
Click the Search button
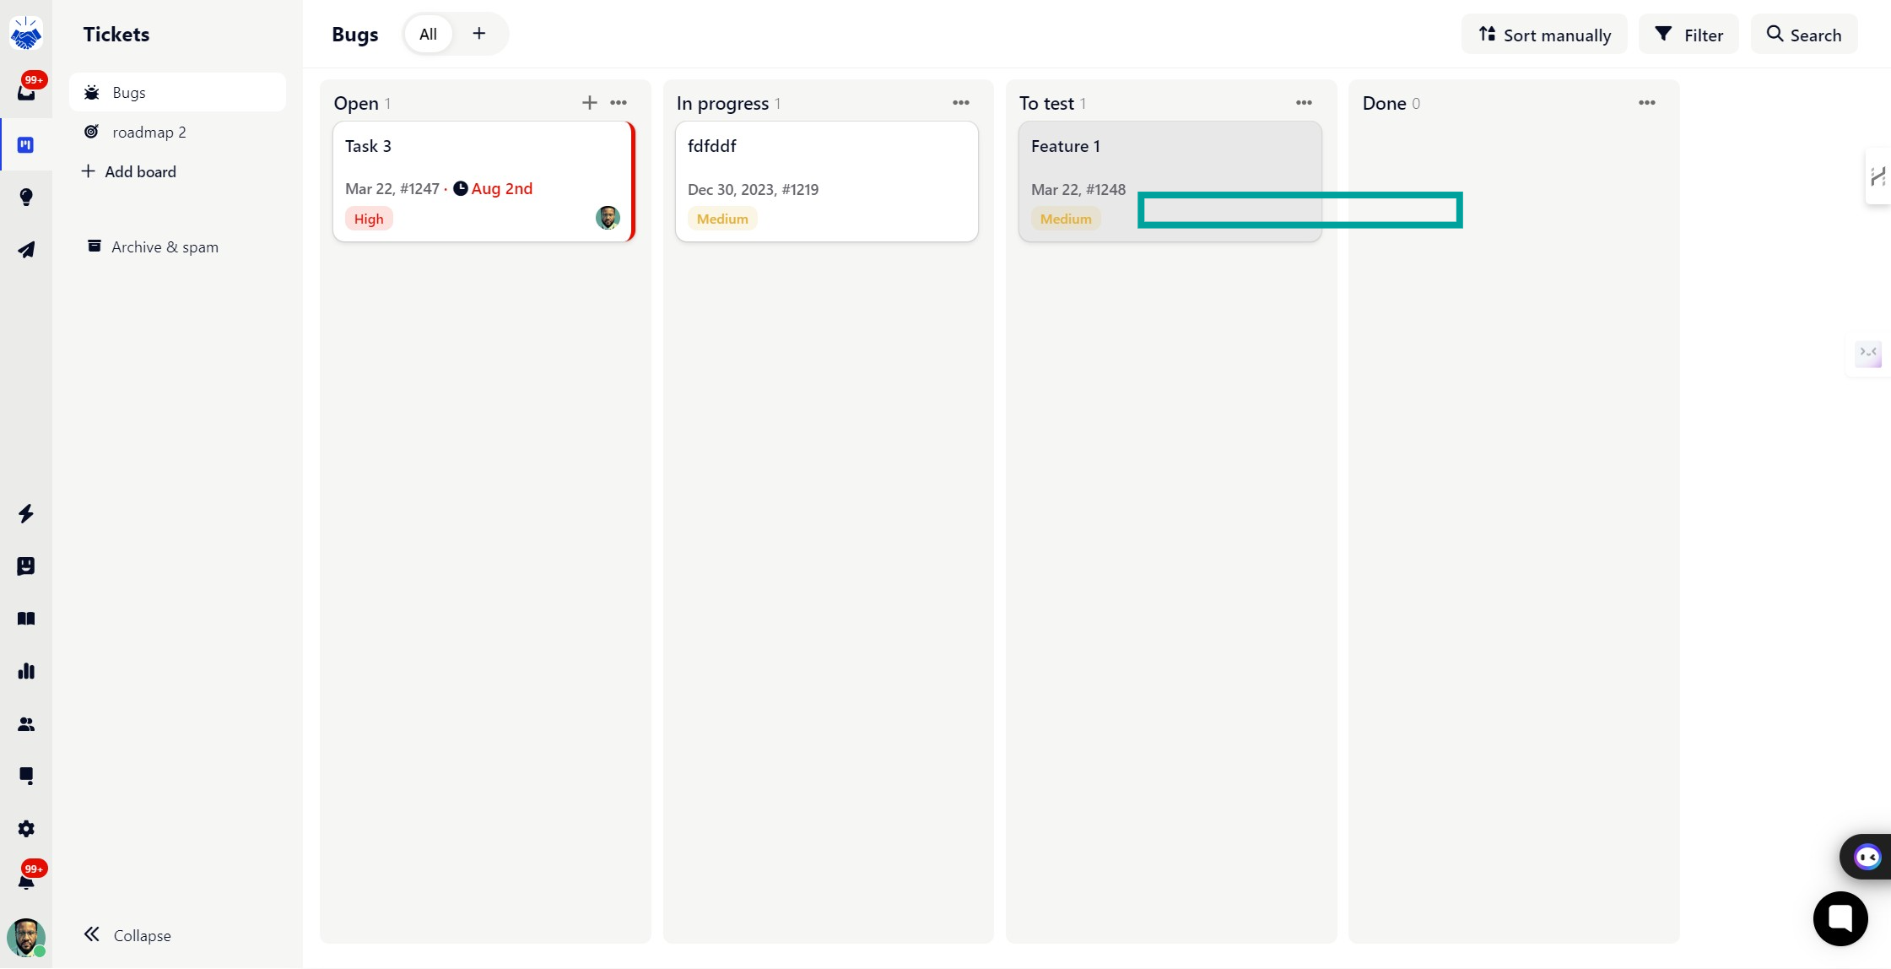[1804, 35]
